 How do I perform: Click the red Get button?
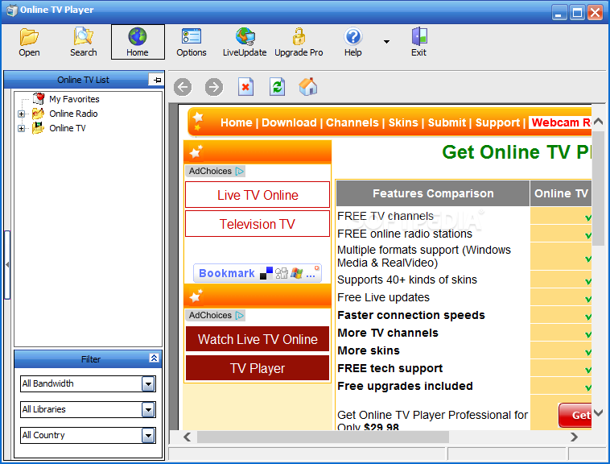tap(575, 415)
